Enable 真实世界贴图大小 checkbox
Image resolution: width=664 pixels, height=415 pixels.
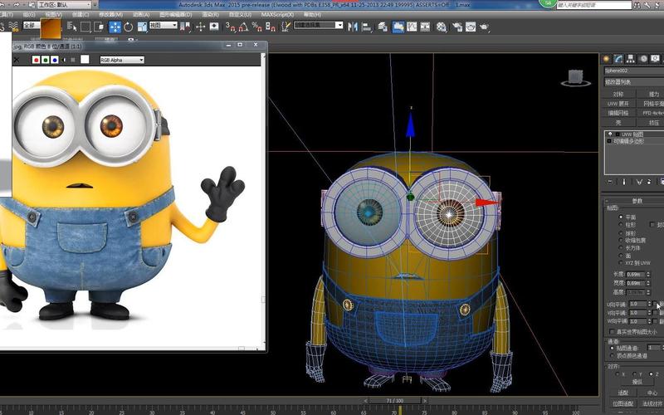(612, 331)
